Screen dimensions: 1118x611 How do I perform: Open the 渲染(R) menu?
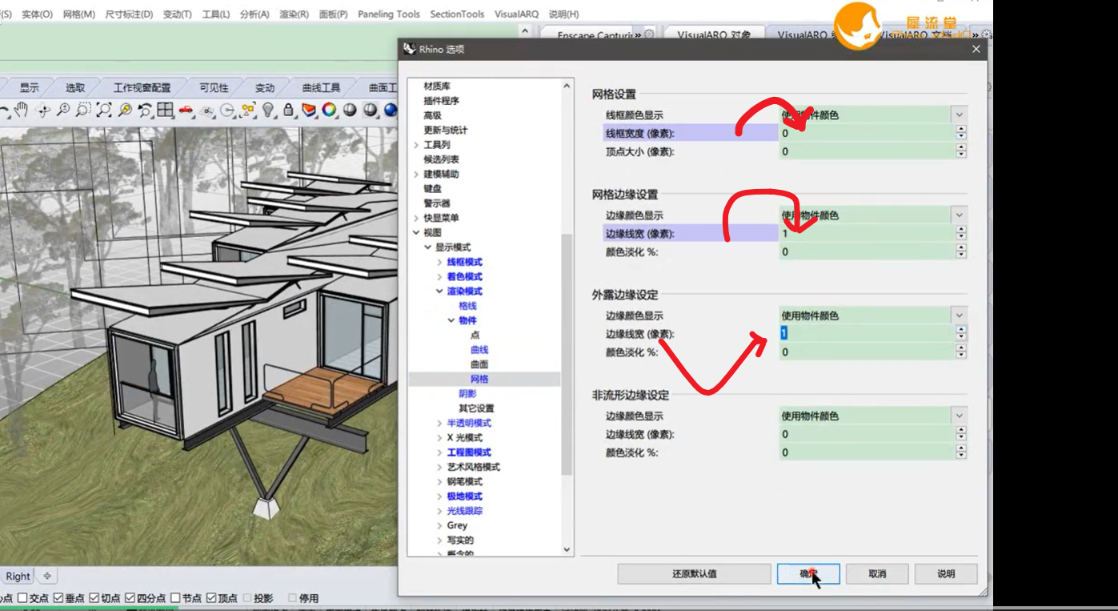(x=294, y=14)
